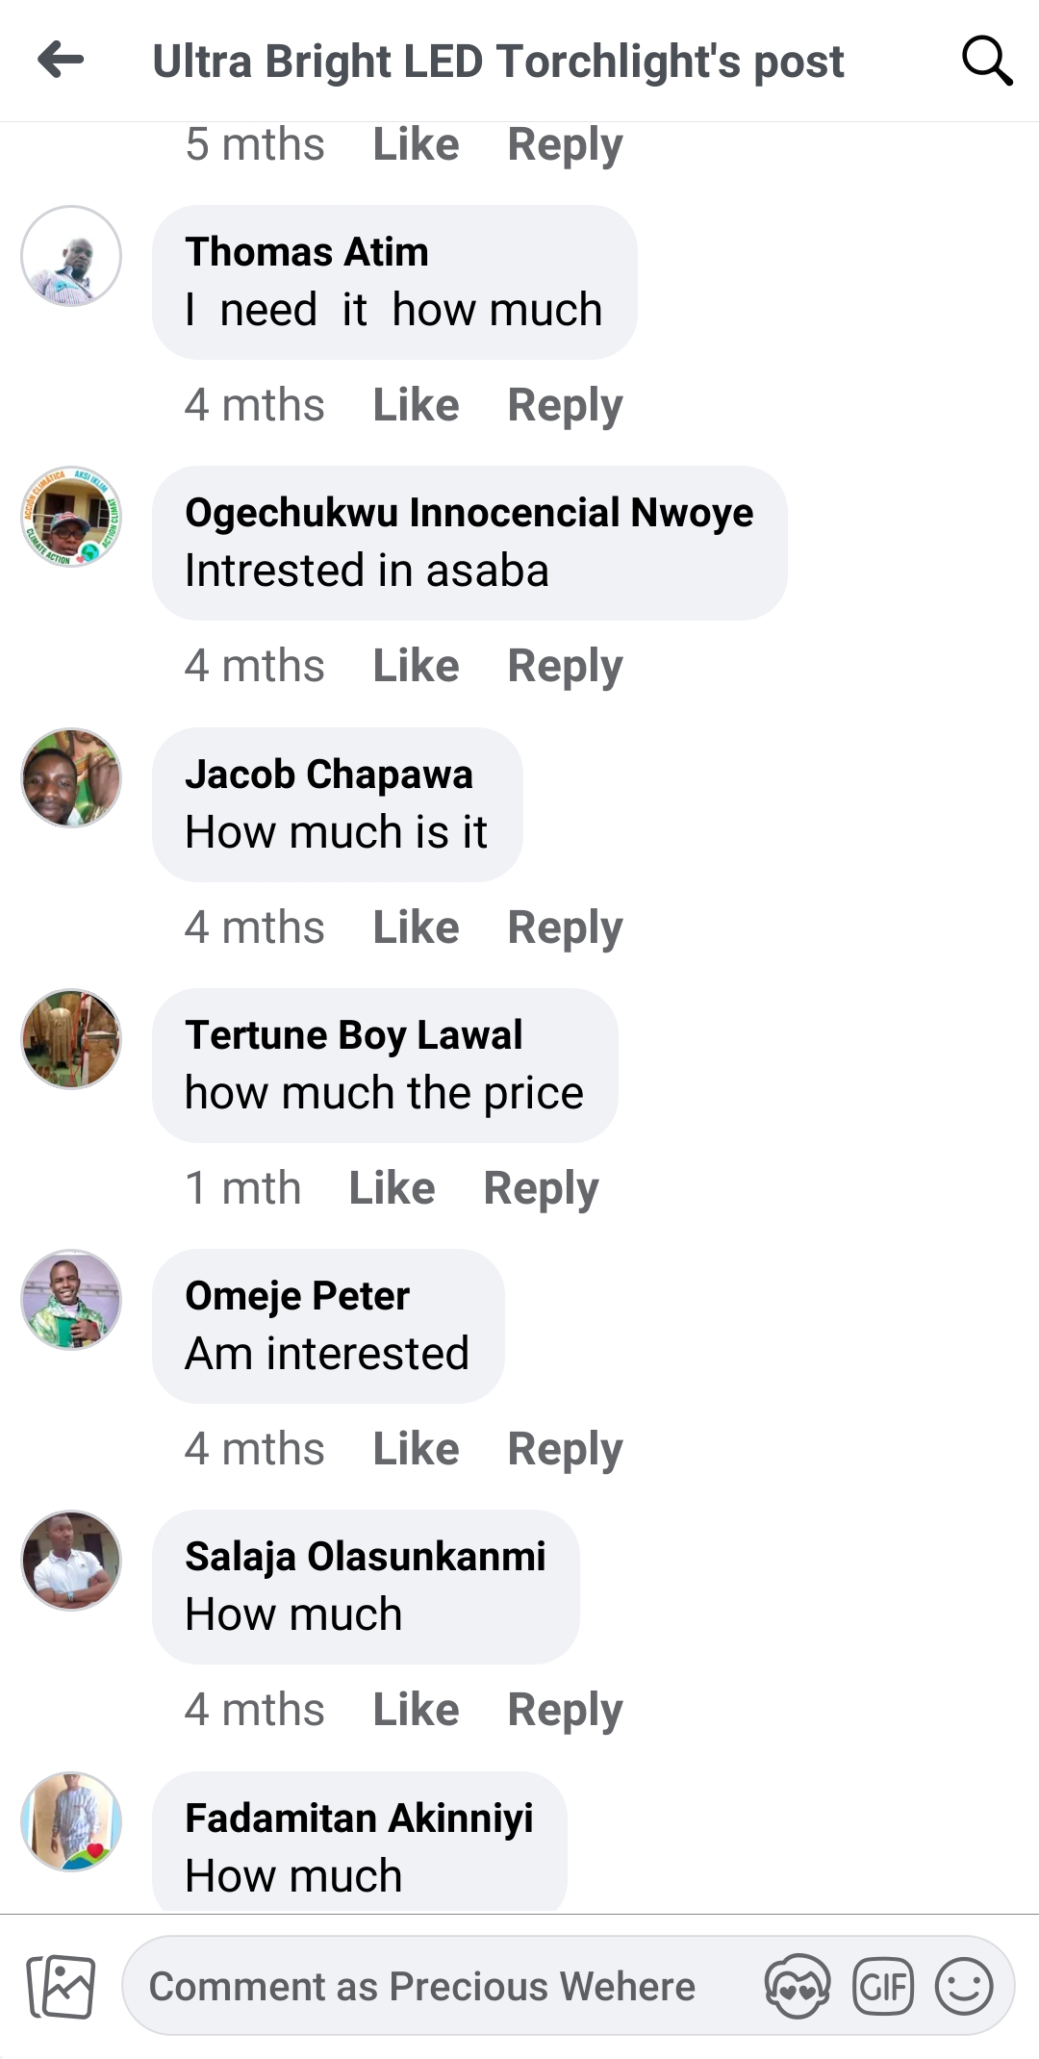Open Fadamitan Akinniyi's profile name link
This screenshot has width=1039, height=2059.
click(x=359, y=1818)
